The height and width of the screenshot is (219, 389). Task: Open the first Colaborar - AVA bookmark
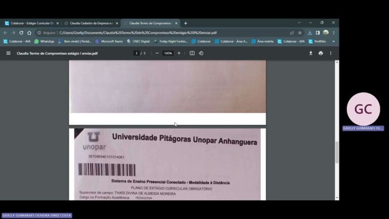[x=17, y=42]
